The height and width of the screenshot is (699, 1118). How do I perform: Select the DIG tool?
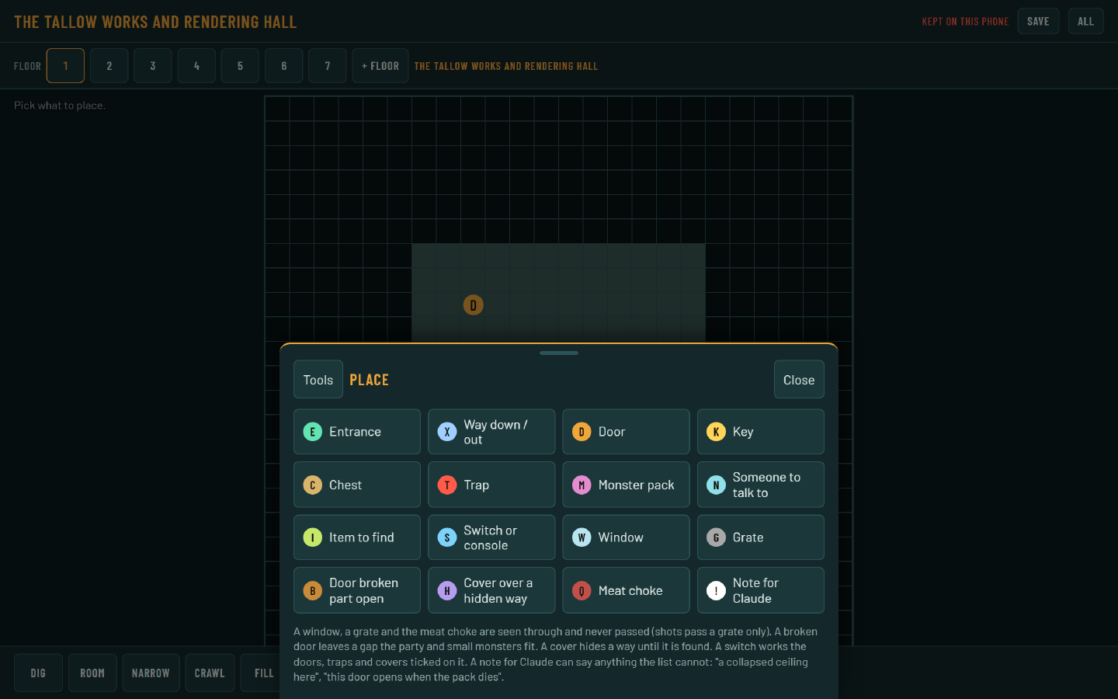tap(38, 673)
